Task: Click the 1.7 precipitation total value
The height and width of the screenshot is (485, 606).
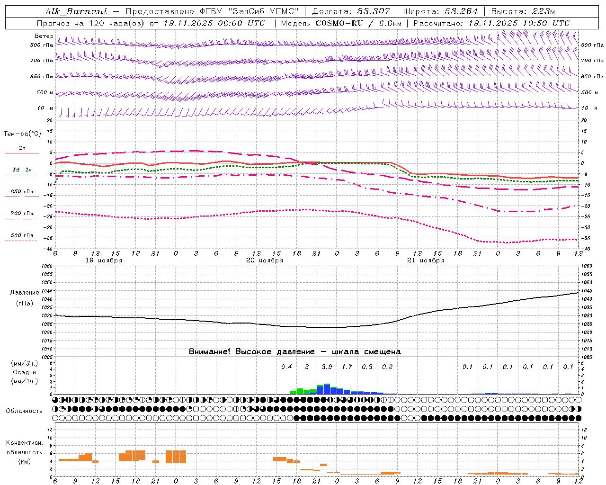Action: (347, 367)
